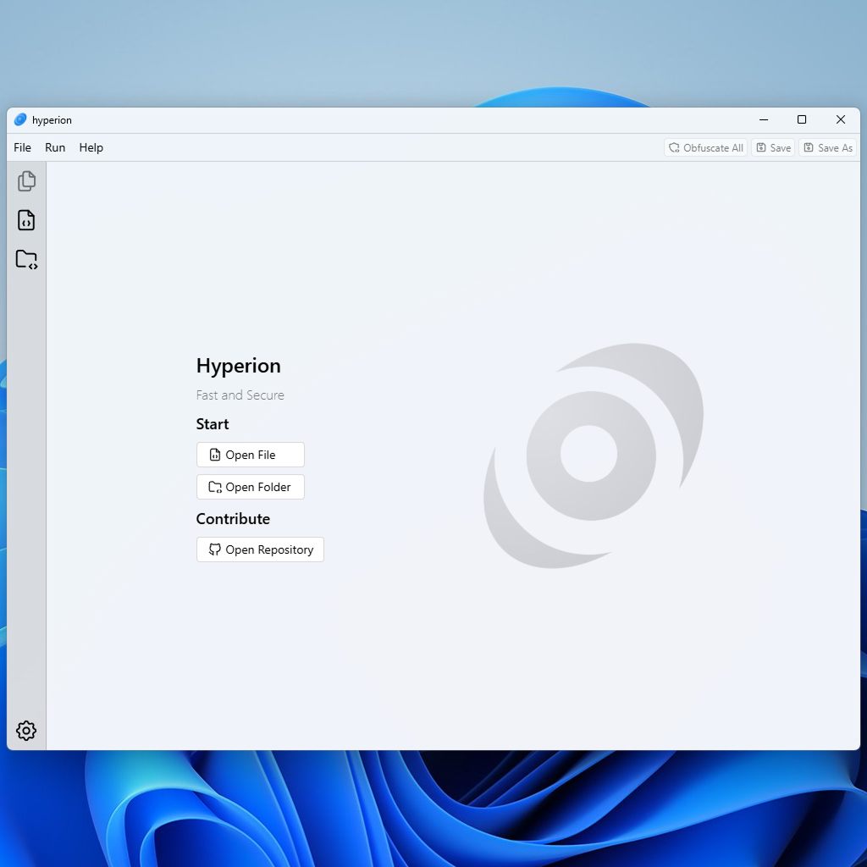Click the code file sidebar icon
Image resolution: width=867 pixels, height=867 pixels.
26,220
